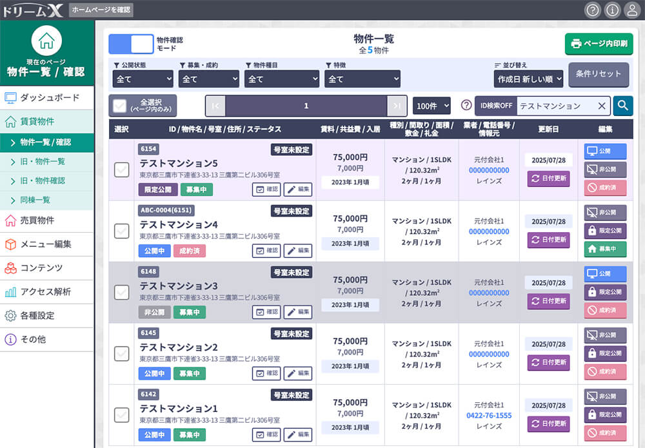
Task: Check the 全選択 select-all checkbox
Action: coord(119,106)
